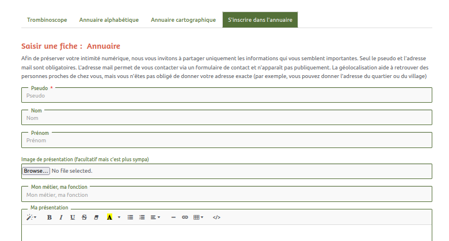
Task: Open the magic wand style dropdown
Action: tap(31, 217)
